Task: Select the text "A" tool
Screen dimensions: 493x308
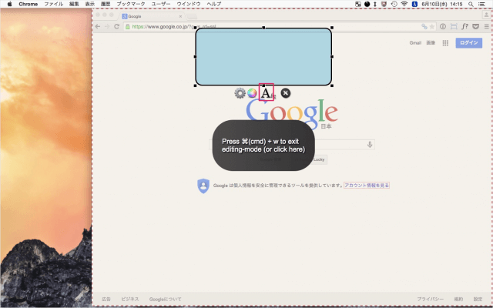Action: [x=266, y=93]
